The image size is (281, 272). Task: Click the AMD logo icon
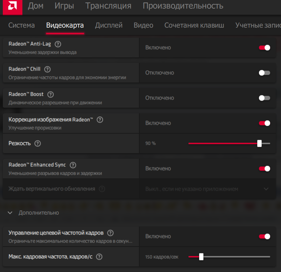tap(12, 7)
